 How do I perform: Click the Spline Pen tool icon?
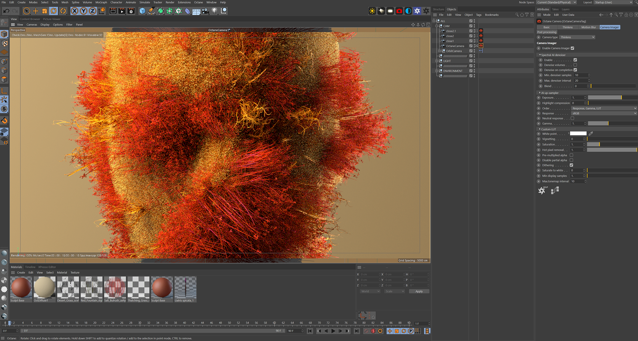151,11
